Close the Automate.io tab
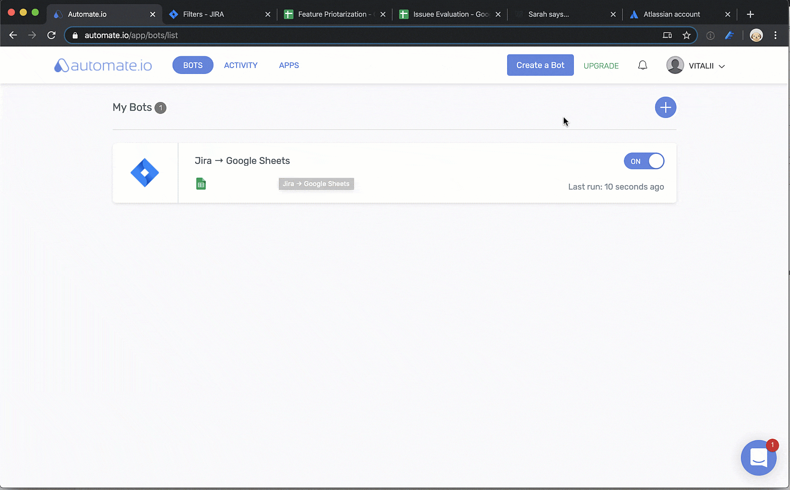Screen dimensions: 790x490 [x=153, y=15]
